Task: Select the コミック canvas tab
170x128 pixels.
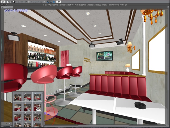Action: point(7,7)
